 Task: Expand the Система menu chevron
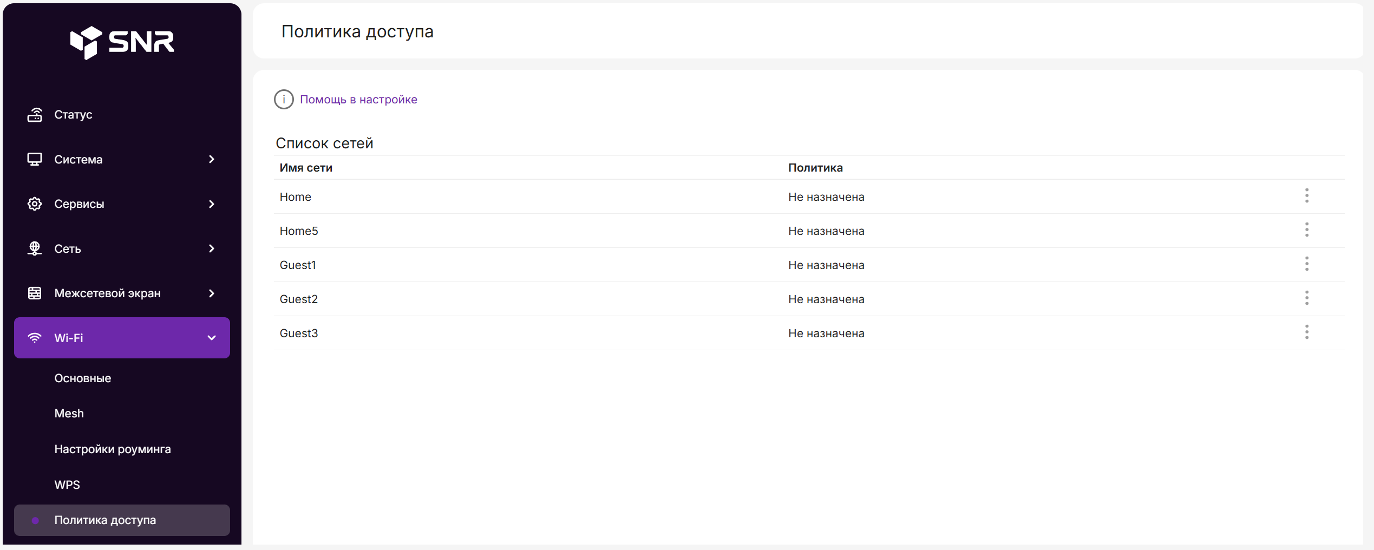pos(212,159)
